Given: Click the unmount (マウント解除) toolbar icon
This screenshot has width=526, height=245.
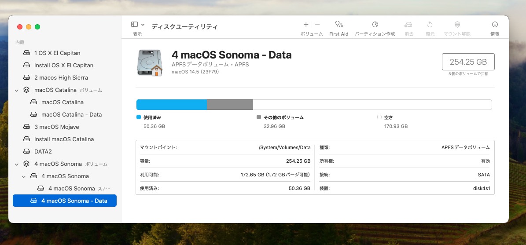Looking at the screenshot, I should [457, 25].
